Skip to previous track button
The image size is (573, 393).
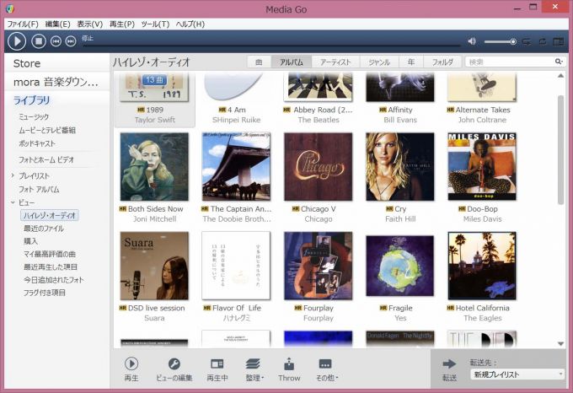tap(56, 41)
